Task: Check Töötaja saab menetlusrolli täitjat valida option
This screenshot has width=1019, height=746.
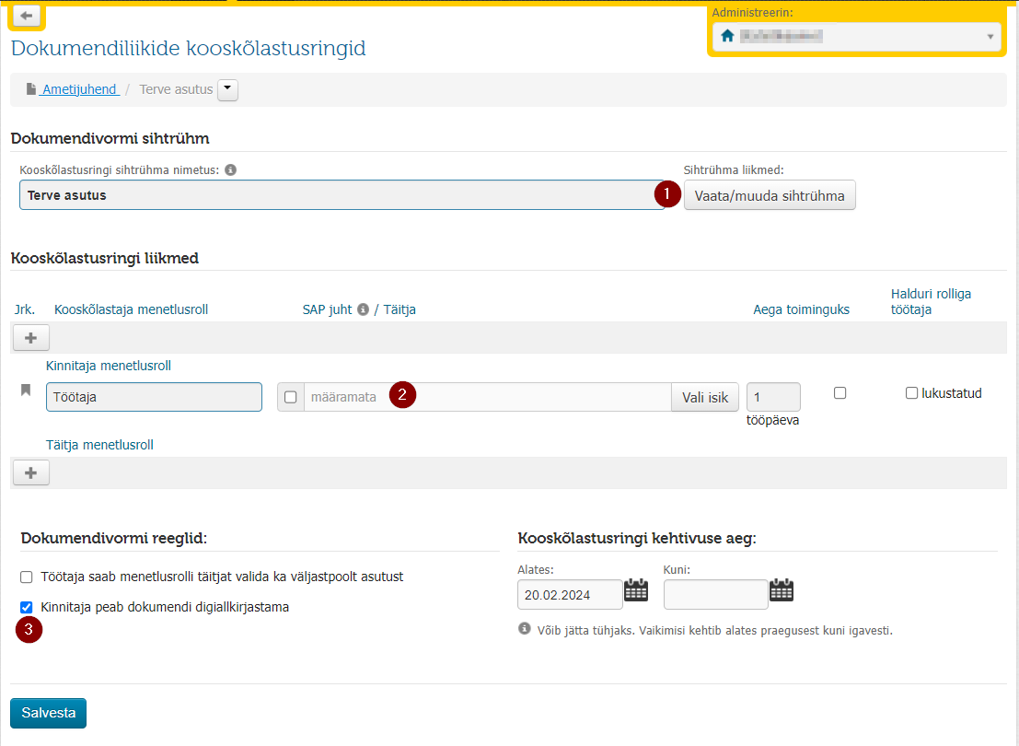Action: [x=27, y=577]
